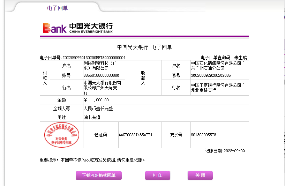Click payee account number 3602000929200262035
Viewport: 285px width, 186px height.
211,75
